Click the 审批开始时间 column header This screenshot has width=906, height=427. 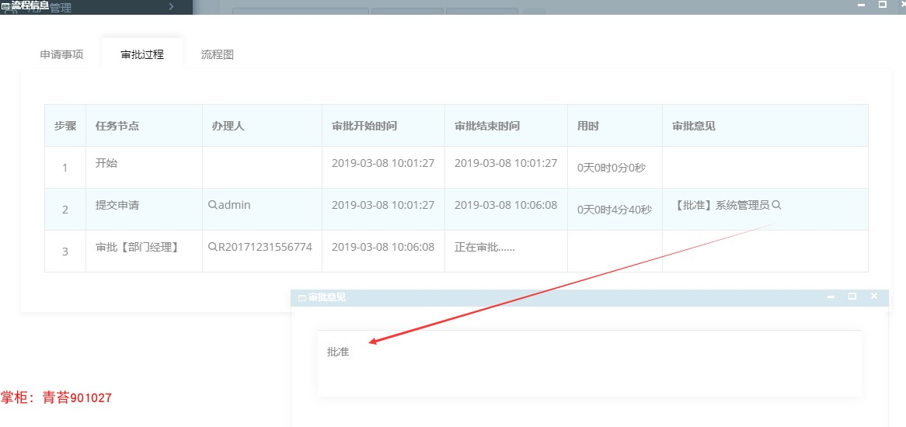click(x=384, y=125)
